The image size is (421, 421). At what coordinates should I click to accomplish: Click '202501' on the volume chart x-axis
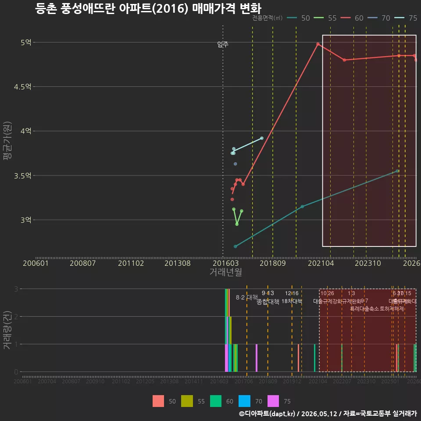[390, 381]
